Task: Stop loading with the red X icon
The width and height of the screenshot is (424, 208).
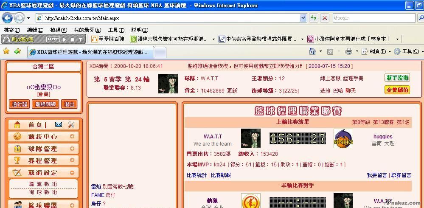Action: coord(325,18)
